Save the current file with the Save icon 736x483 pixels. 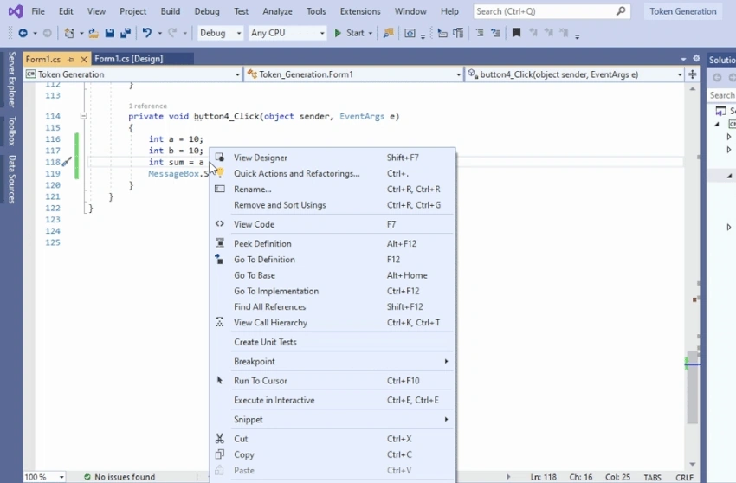[110, 33]
